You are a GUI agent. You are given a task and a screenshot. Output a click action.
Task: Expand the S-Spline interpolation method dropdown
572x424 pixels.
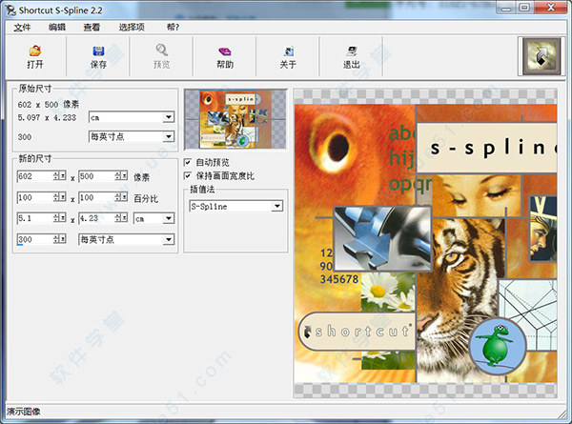[x=276, y=206]
